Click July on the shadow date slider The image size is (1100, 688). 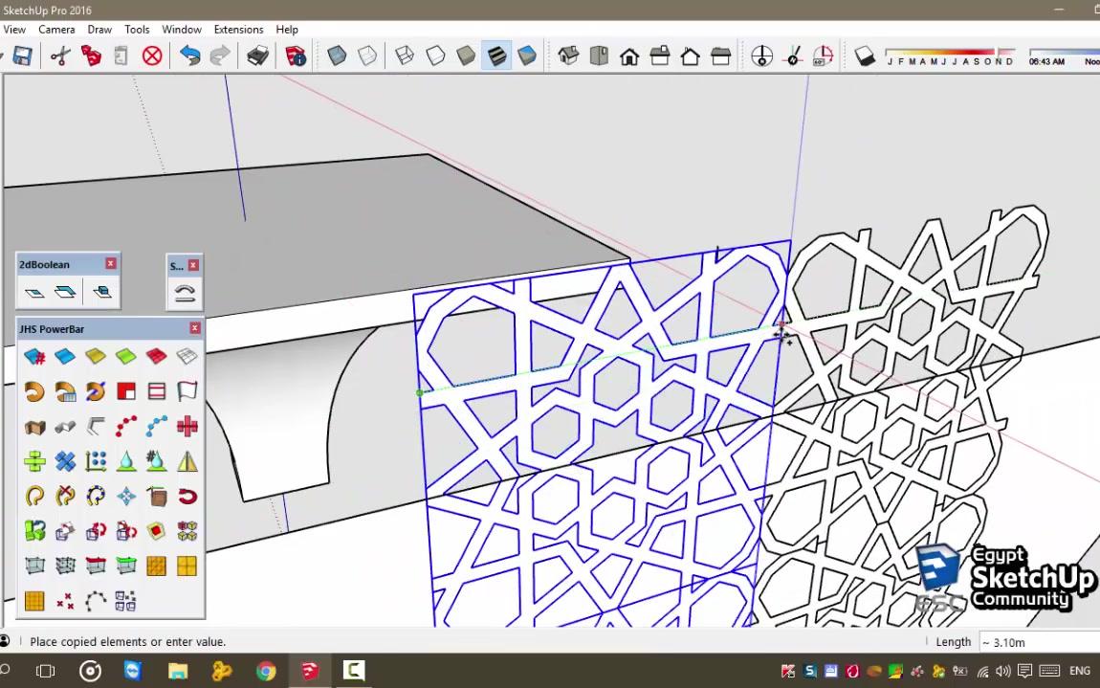[954, 60]
